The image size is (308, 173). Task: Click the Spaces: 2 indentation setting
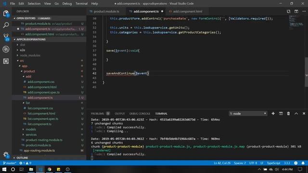(240, 163)
